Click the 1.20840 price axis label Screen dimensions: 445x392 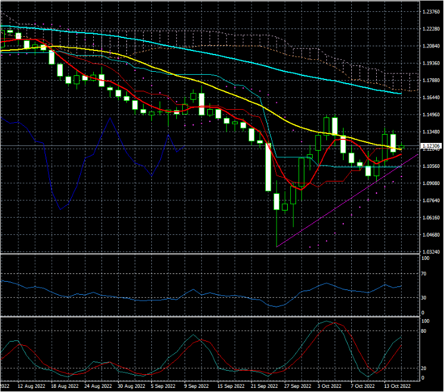[431, 46]
